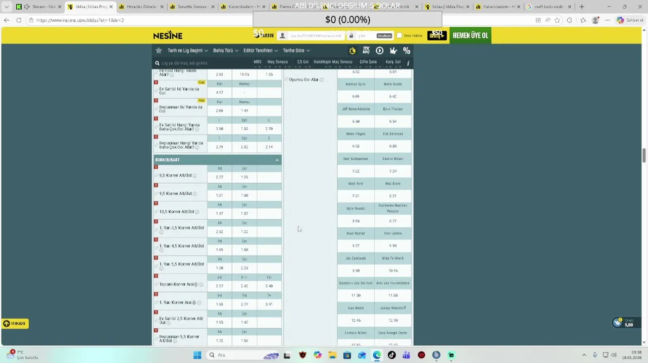Open the Editör Tercihleri dropdown
The image size is (648, 363).
tap(261, 50)
